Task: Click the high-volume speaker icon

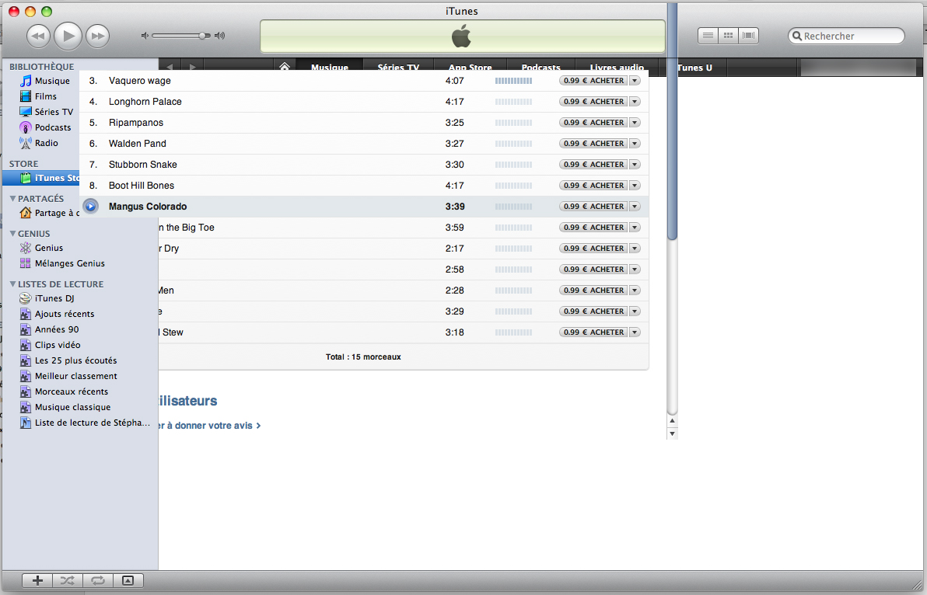Action: pyautogui.click(x=219, y=36)
